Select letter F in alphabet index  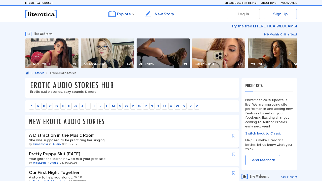pos(69,106)
